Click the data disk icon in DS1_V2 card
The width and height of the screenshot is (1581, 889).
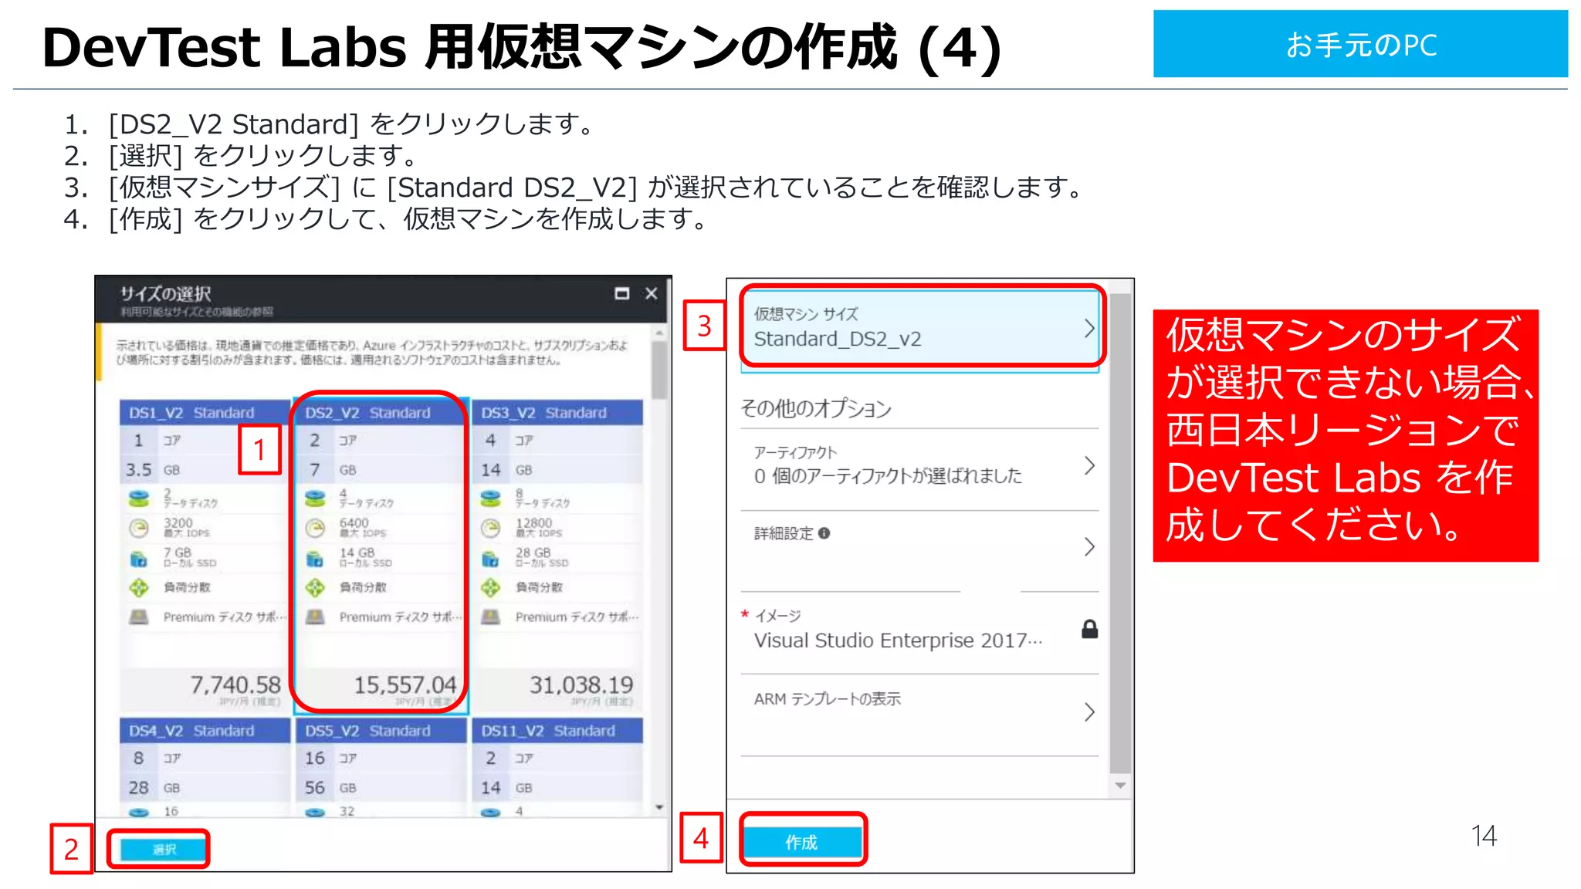pyautogui.click(x=139, y=499)
